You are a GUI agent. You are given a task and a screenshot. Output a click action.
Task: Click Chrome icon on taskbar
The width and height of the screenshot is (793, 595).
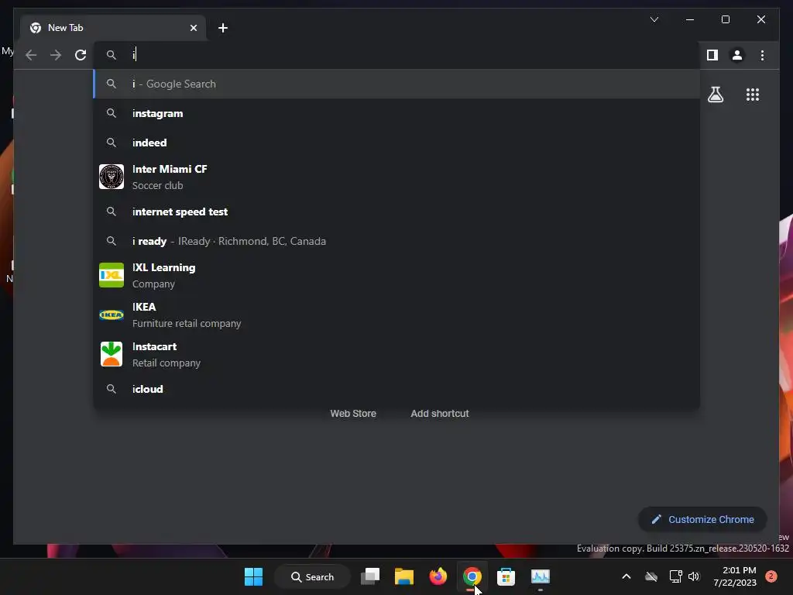point(472,576)
